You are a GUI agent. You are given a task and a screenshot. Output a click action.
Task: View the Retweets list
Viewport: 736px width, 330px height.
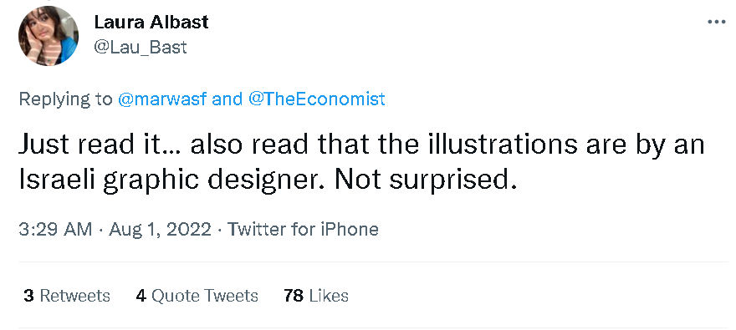coord(67,296)
